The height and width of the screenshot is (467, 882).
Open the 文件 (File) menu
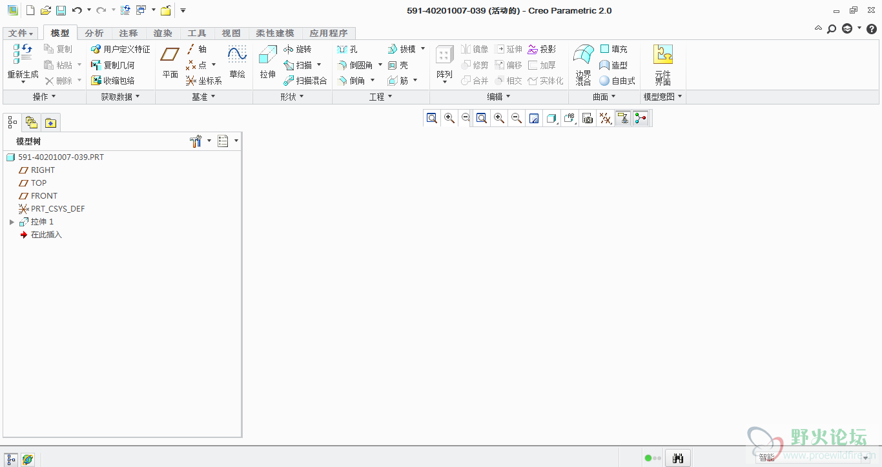pyautogui.click(x=21, y=34)
